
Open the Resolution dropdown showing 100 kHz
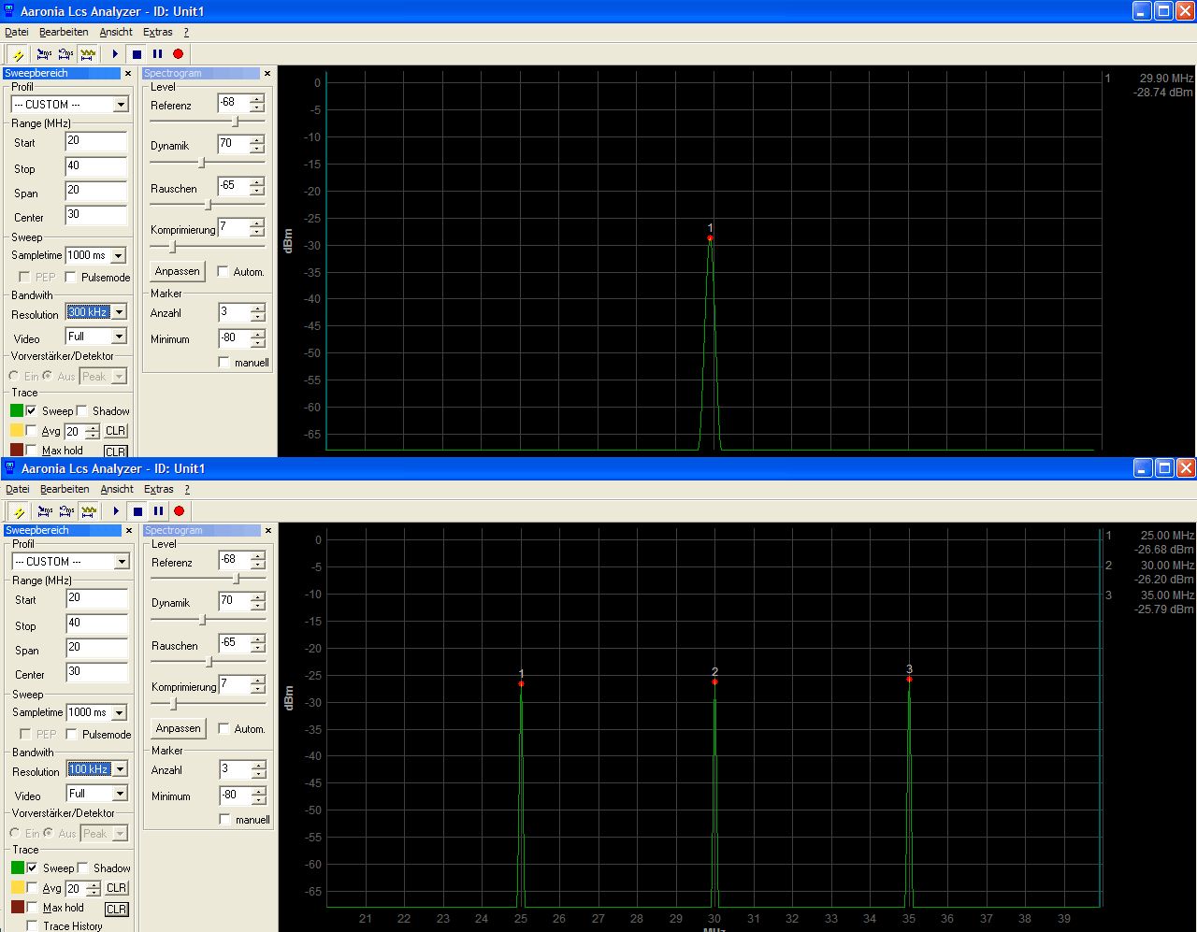tap(120, 769)
